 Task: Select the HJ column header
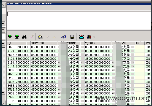click(x=19, y=43)
